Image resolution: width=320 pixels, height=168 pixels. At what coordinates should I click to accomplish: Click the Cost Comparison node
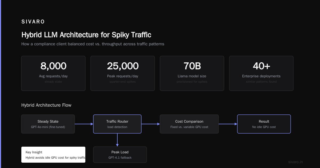coord(189,124)
